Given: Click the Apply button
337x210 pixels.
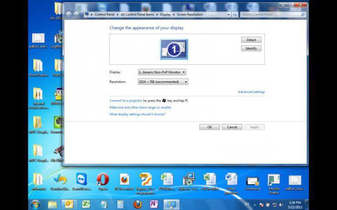Looking at the screenshot, I should click(255, 127).
